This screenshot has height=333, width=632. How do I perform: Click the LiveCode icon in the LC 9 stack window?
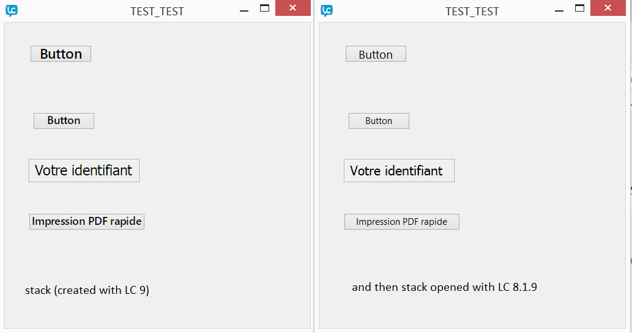(x=12, y=10)
